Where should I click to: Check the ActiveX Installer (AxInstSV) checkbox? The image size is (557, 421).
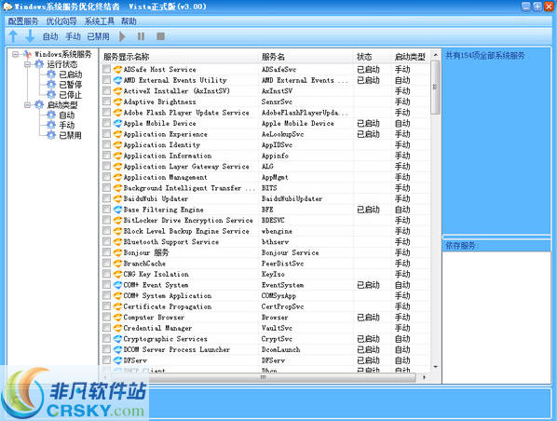coord(106,90)
